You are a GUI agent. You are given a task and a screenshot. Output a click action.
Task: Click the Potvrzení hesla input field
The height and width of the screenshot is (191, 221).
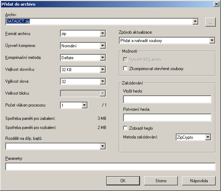pos(167,117)
